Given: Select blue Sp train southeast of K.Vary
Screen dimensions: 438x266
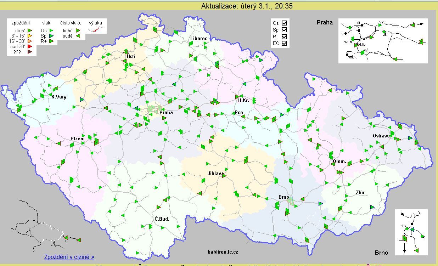Looking at the screenshot, I should 82,100.
